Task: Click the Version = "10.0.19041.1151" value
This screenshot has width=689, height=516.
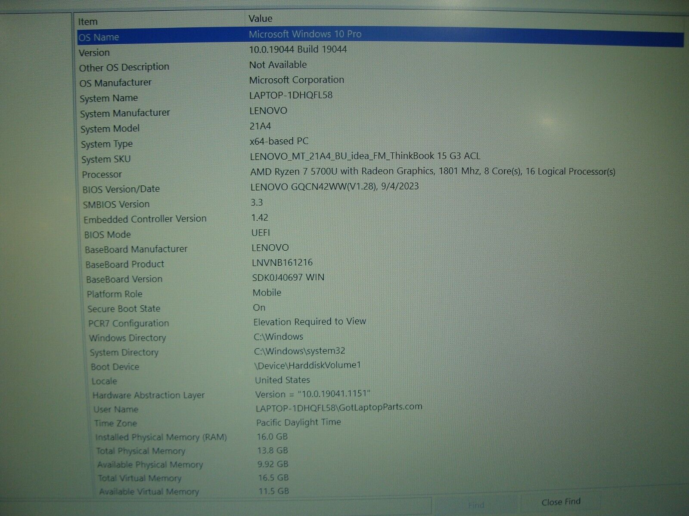Action: click(x=313, y=394)
